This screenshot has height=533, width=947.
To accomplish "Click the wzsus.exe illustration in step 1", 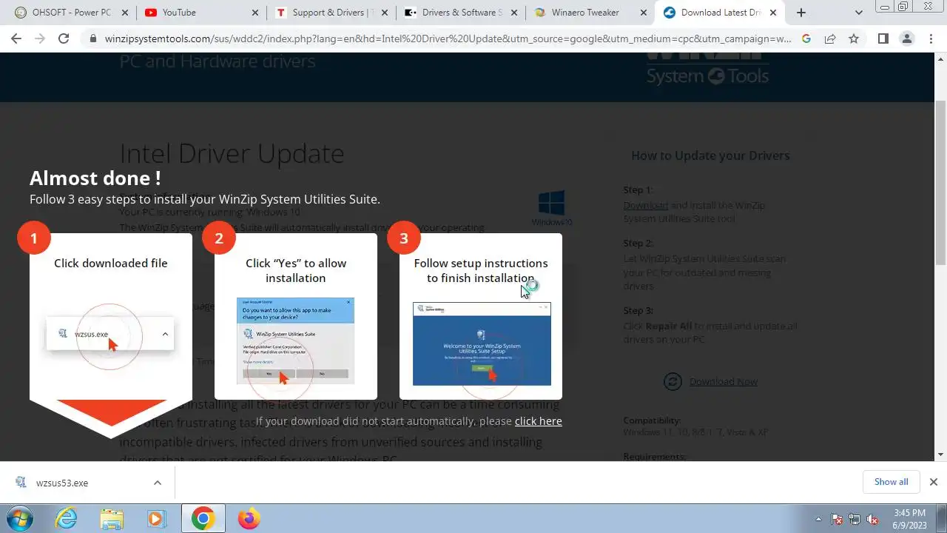I will click(x=109, y=334).
